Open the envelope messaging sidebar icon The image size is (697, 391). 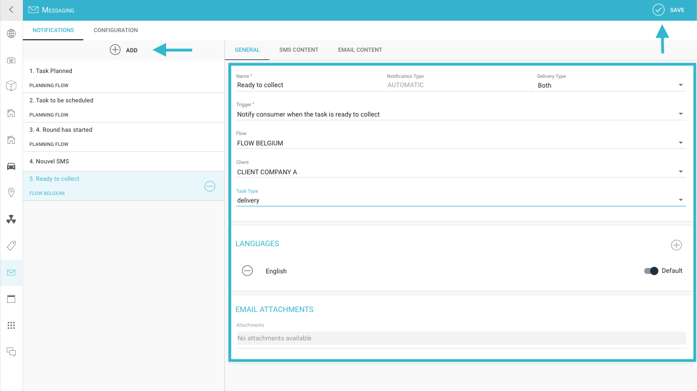click(x=11, y=272)
